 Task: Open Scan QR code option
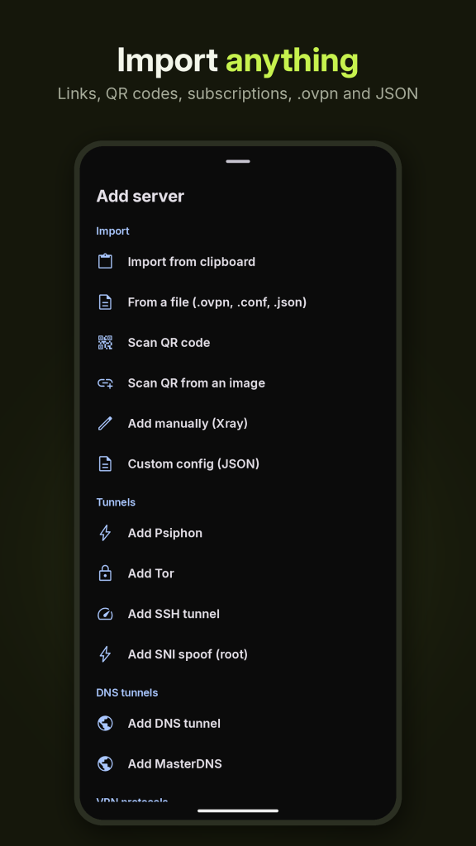[x=238, y=343]
